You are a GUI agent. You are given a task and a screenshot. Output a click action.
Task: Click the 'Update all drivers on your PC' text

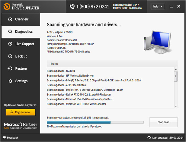(21, 105)
